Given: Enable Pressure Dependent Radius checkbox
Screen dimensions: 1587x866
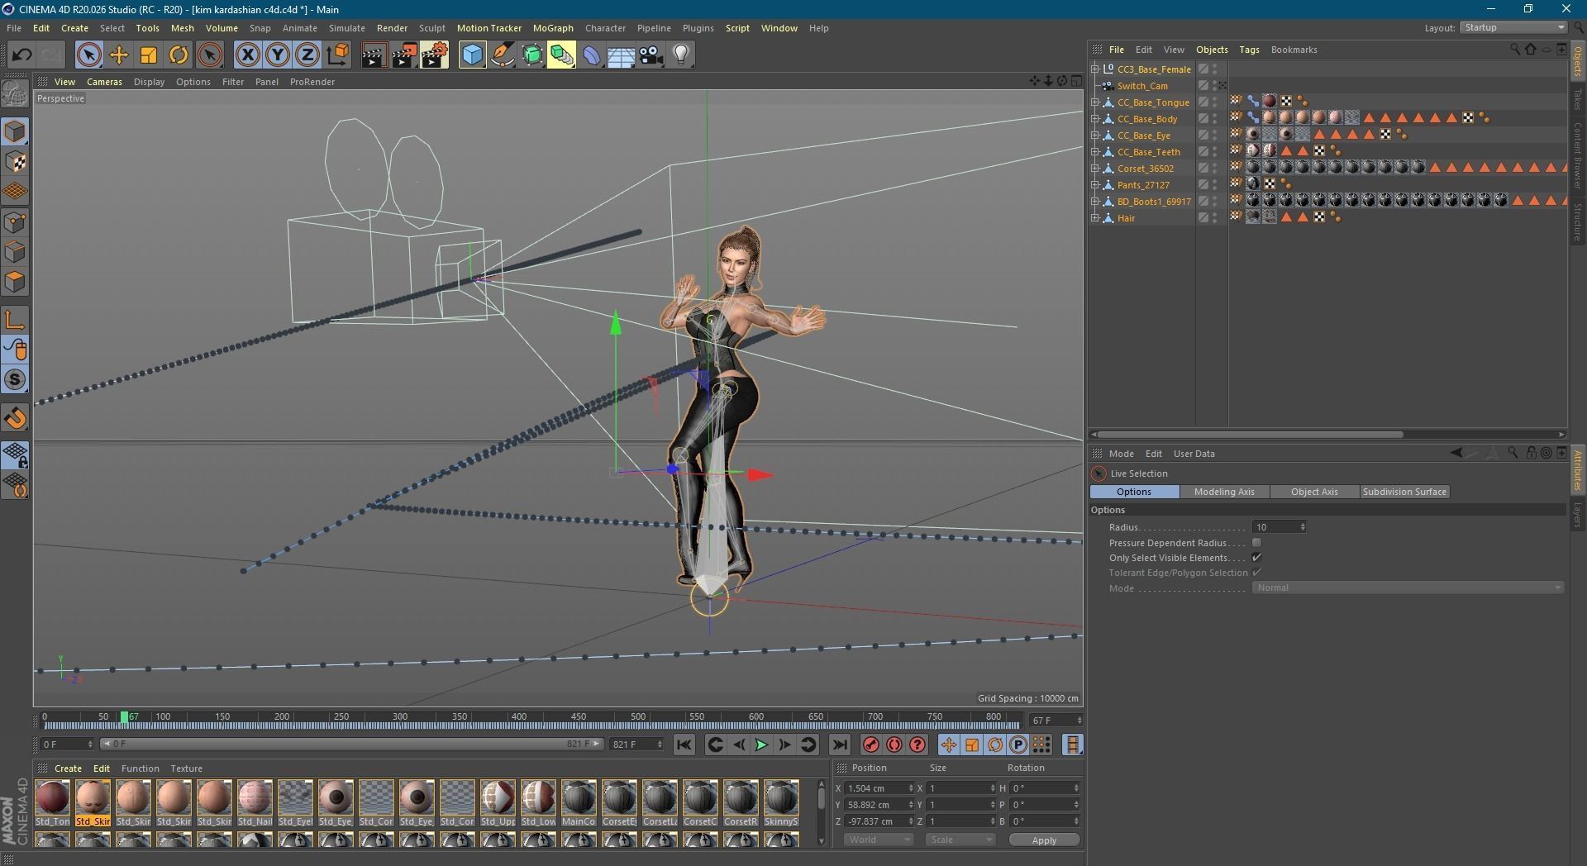Looking at the screenshot, I should pos(1256,543).
